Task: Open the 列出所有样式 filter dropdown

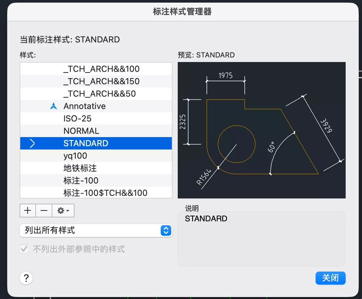Action: [x=96, y=230]
